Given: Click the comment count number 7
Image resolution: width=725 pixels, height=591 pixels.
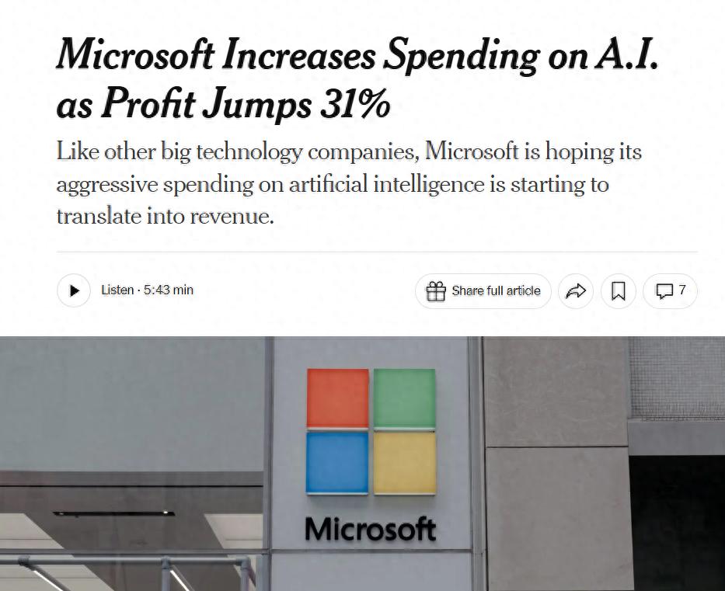Looking at the screenshot, I should [682, 290].
